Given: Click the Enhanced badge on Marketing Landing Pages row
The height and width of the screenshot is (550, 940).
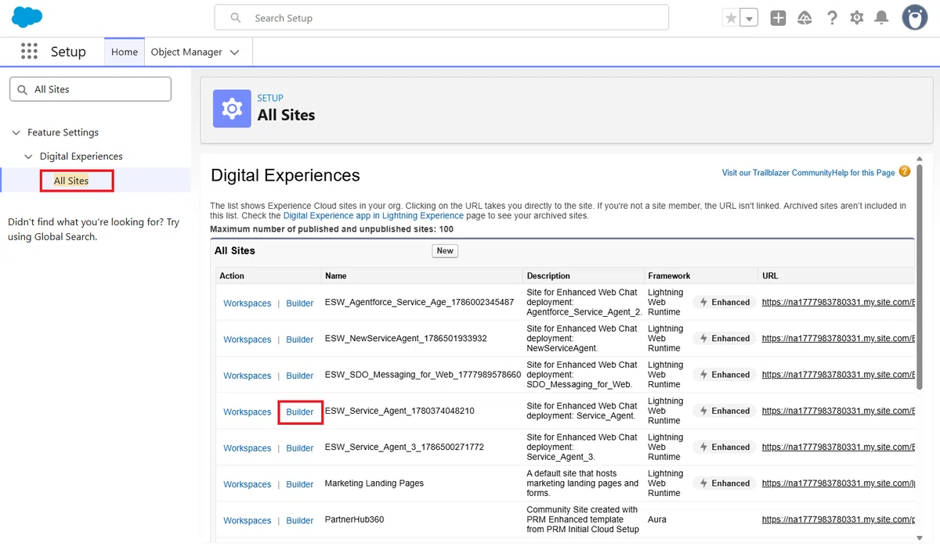Looking at the screenshot, I should click(x=724, y=483).
